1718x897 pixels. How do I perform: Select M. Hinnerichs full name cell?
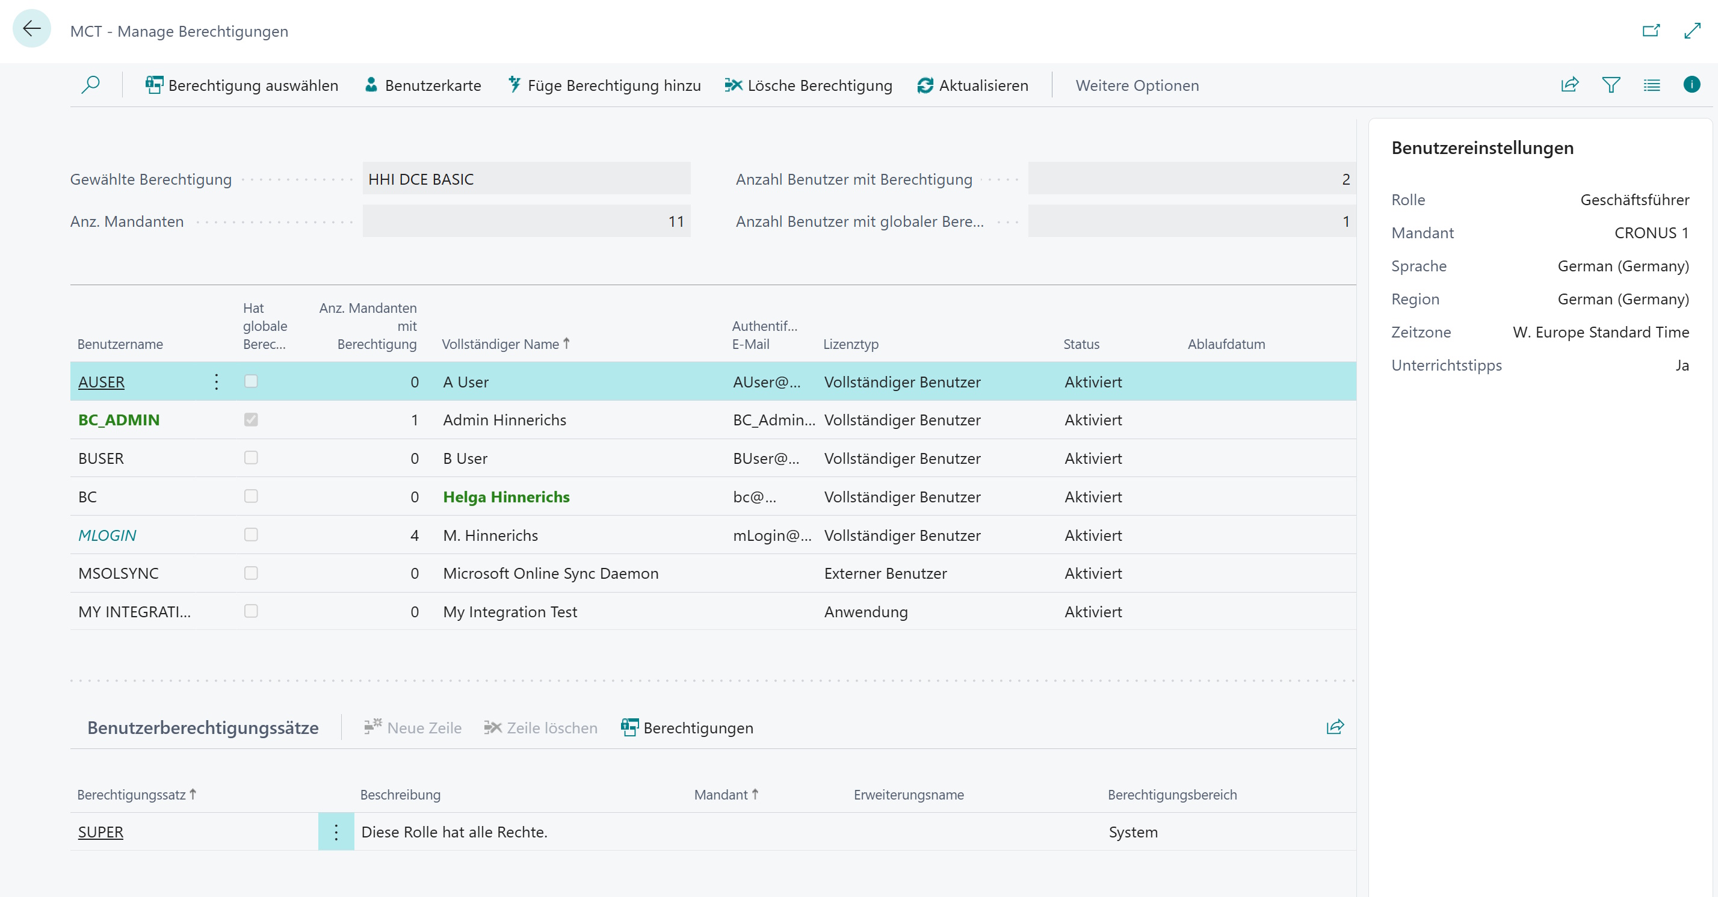pos(490,535)
